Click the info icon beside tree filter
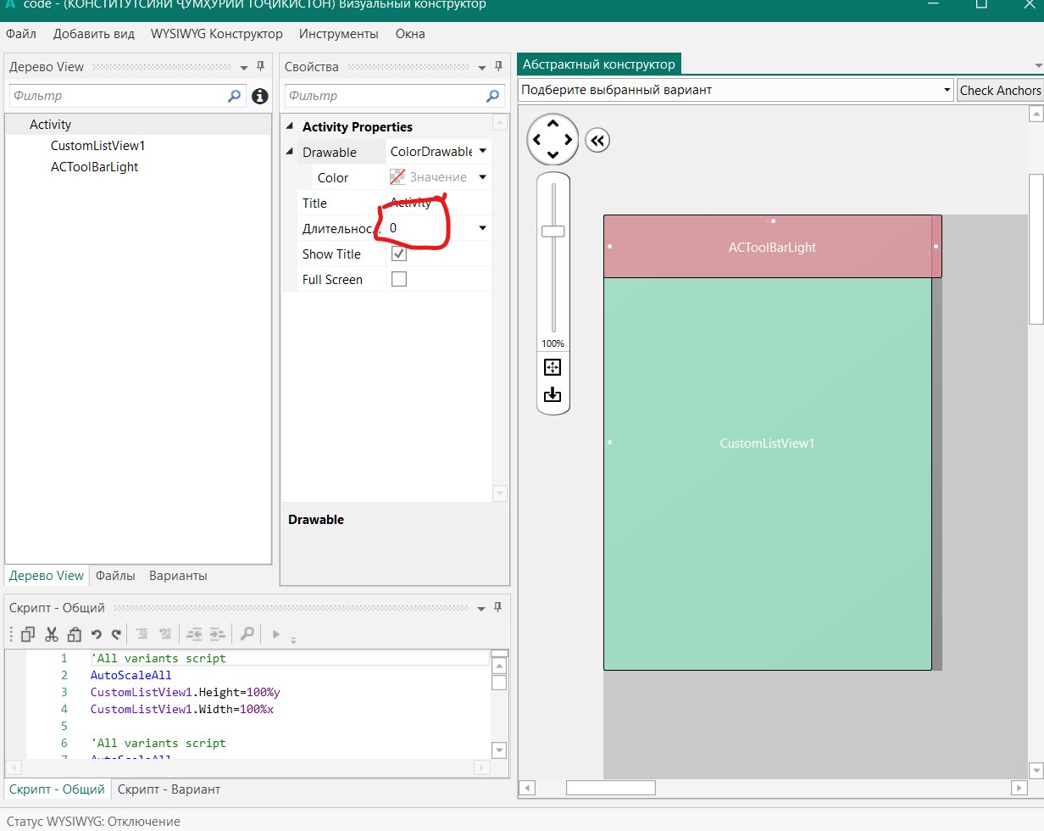This screenshot has width=1044, height=831. click(x=259, y=97)
